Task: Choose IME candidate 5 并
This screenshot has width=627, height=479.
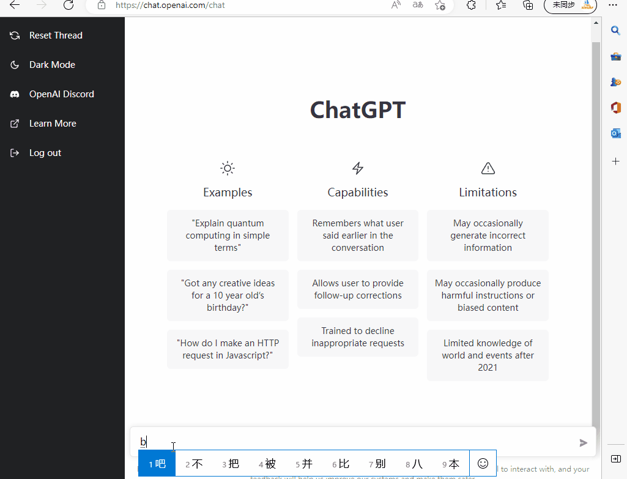Action: pyautogui.click(x=304, y=464)
